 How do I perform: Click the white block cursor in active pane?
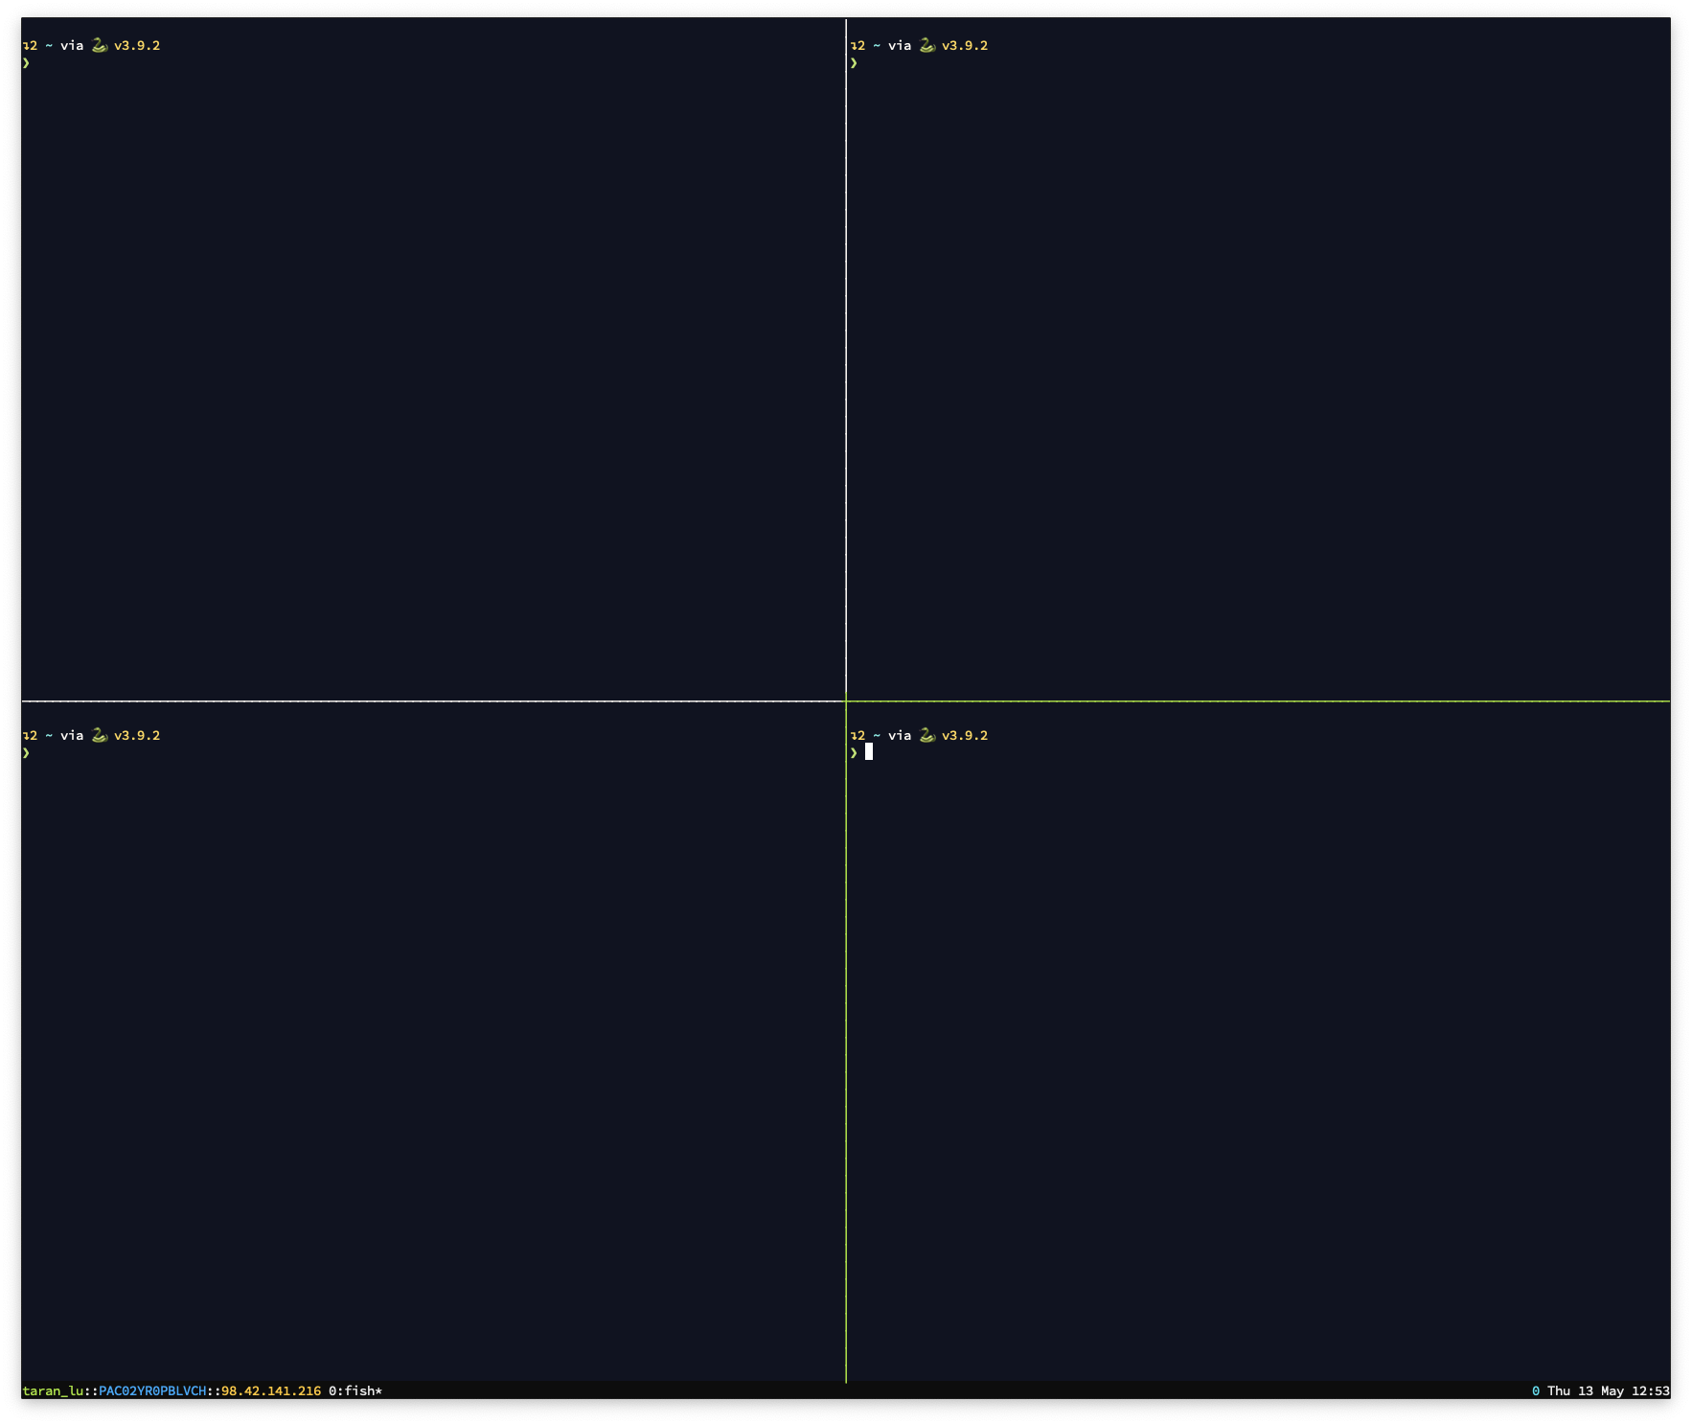click(870, 751)
